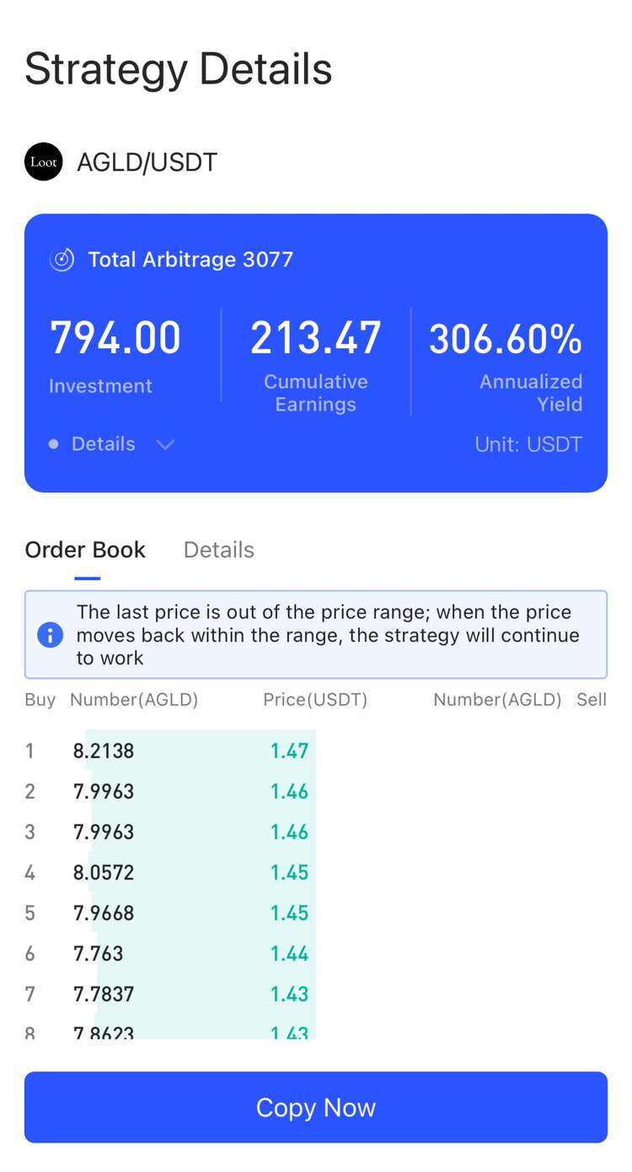The height and width of the screenshot is (1172, 632).
Task: Click the blue info circle icon
Action: pos(51,635)
